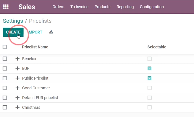194x117 pixels.
Task: Grab the Benelux row drag handle
Action: tap(17, 59)
